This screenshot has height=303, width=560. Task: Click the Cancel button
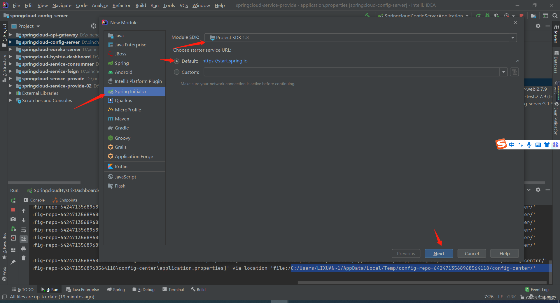click(472, 253)
